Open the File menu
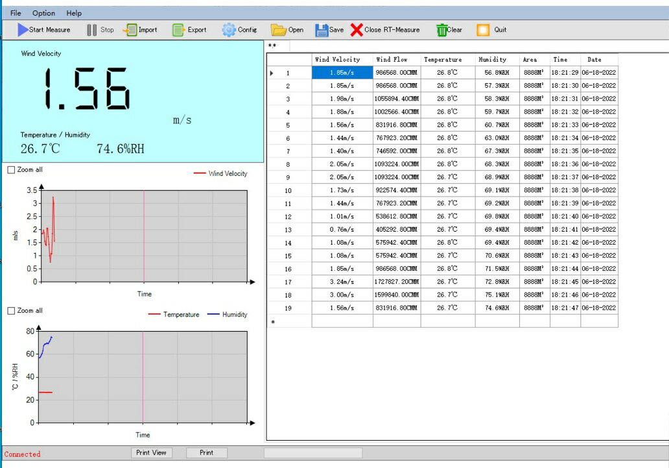669x468 pixels. [16, 13]
